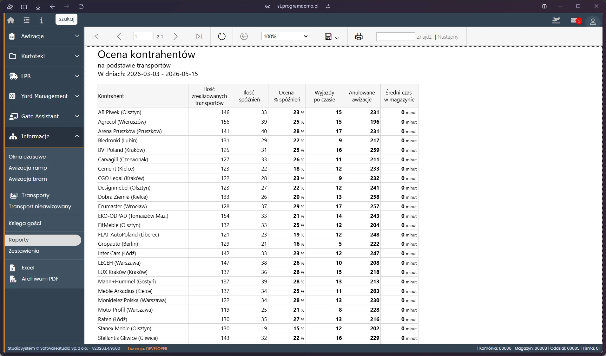
Task: Open site settings icon near address
Action: (x=328, y=6)
